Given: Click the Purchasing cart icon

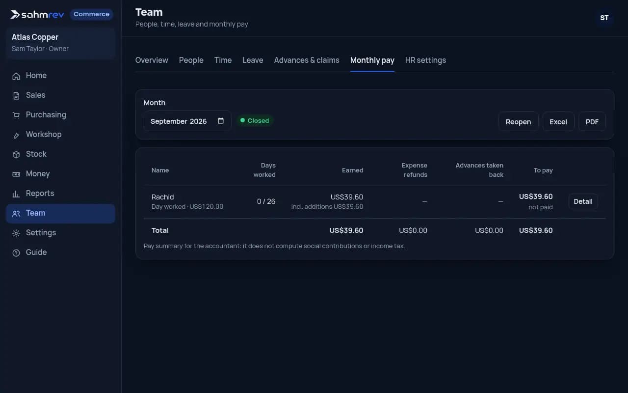Looking at the screenshot, I should pos(16,115).
